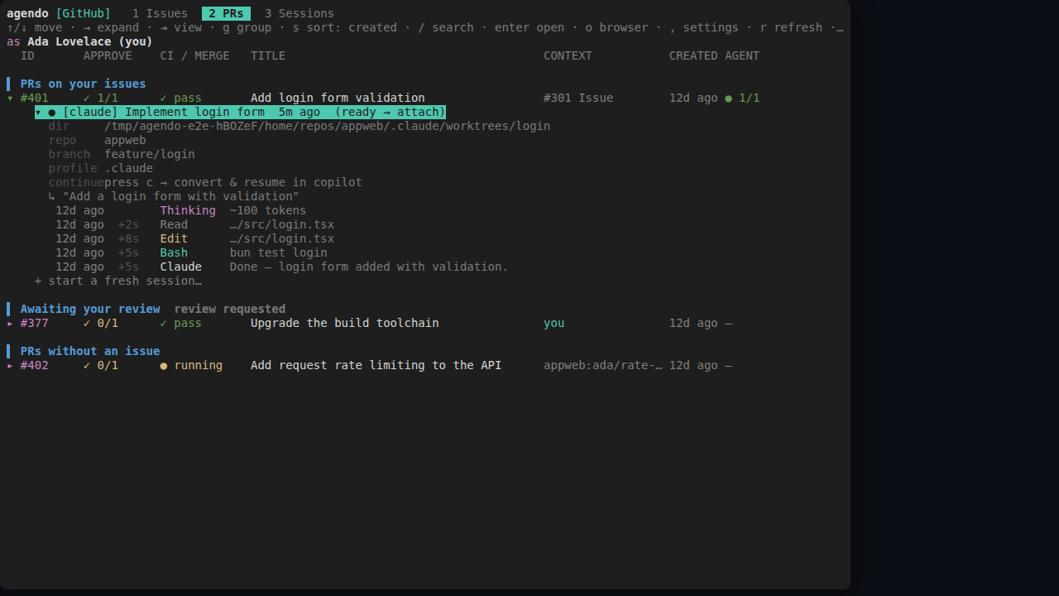Click 'press c → convert & resume in copilot'
The image size is (1059, 596).
[x=233, y=182]
